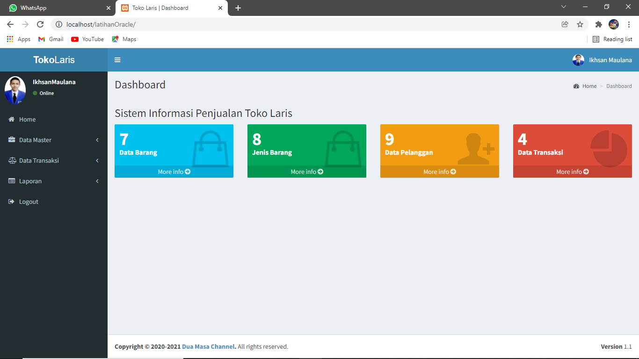This screenshot has width=639, height=359.
Task: Click the Logout icon
Action: [10, 201]
